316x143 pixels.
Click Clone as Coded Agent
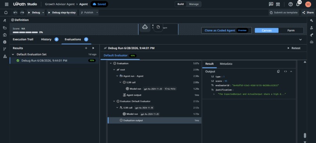click(227, 31)
